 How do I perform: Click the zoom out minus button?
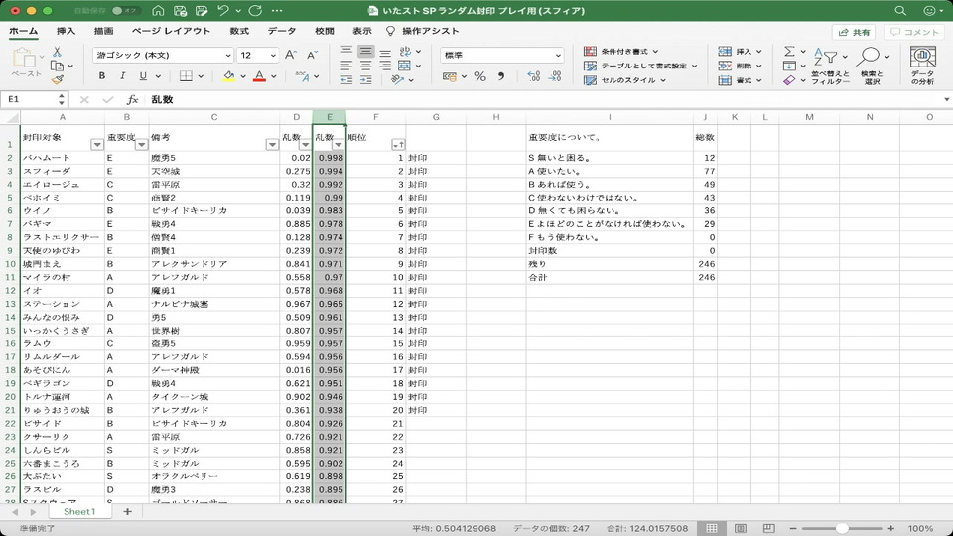click(793, 528)
